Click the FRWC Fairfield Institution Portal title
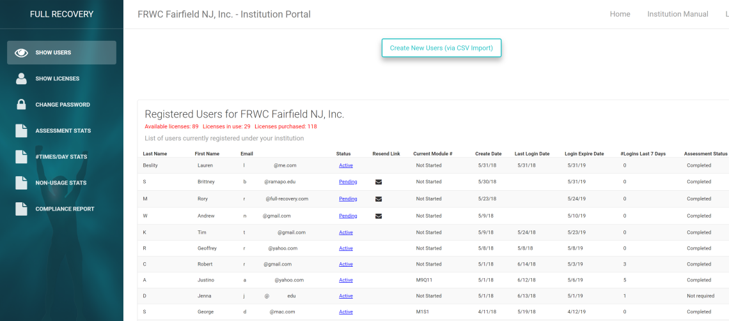Viewport: 729px width, 321px height. pos(224,15)
